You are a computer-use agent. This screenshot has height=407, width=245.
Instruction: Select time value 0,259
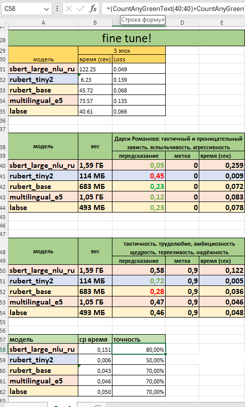pos(222,165)
